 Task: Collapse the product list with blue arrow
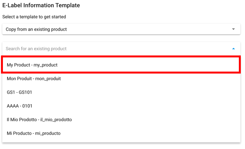pyautogui.click(x=233, y=49)
